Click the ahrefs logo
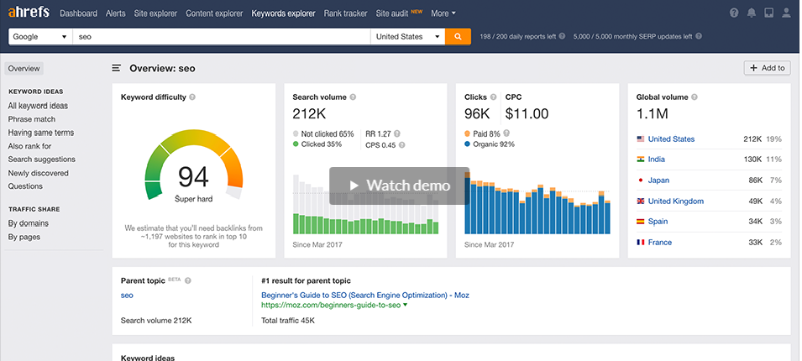Screen dimensions: 802x361 29,13
